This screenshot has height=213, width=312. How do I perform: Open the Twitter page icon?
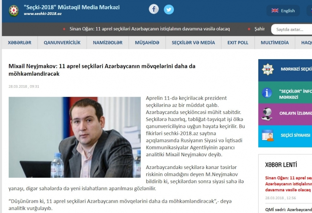[x=169, y=9]
